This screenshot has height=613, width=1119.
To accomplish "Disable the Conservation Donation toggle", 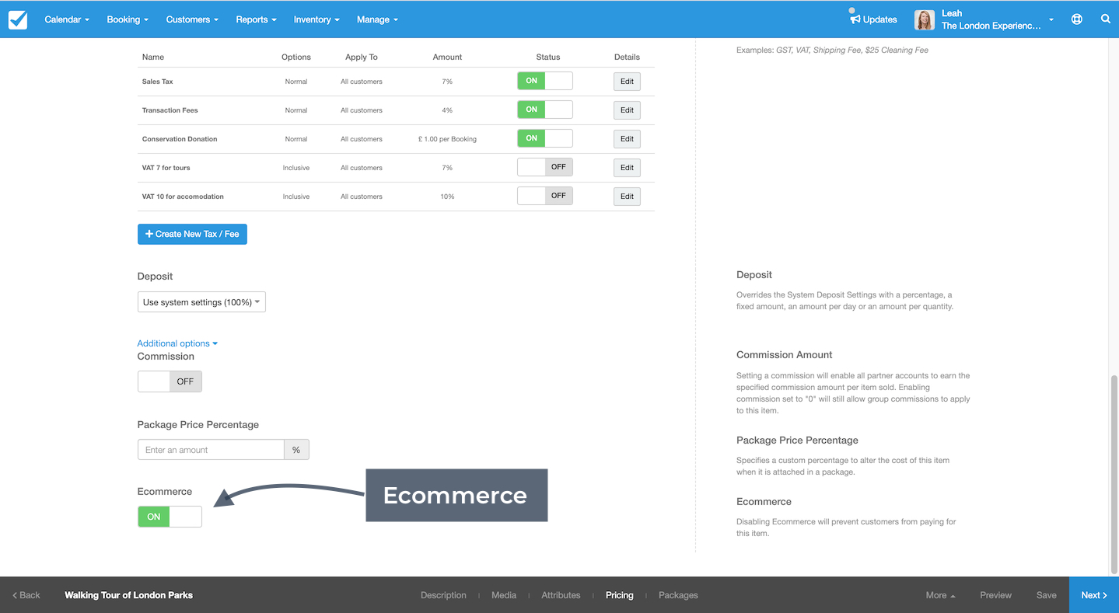I will 545,138.
